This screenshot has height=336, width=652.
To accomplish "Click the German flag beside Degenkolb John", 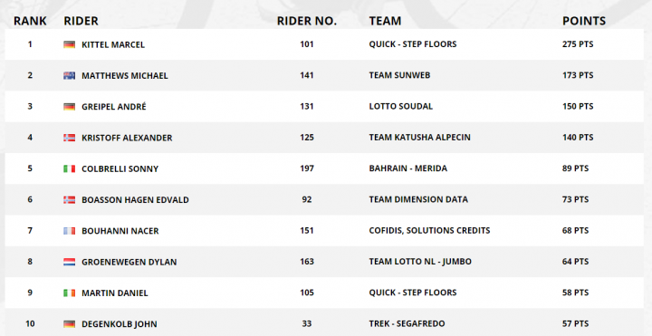I will pyautogui.click(x=69, y=323).
